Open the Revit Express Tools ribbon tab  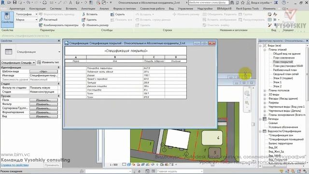click(x=247, y=9)
